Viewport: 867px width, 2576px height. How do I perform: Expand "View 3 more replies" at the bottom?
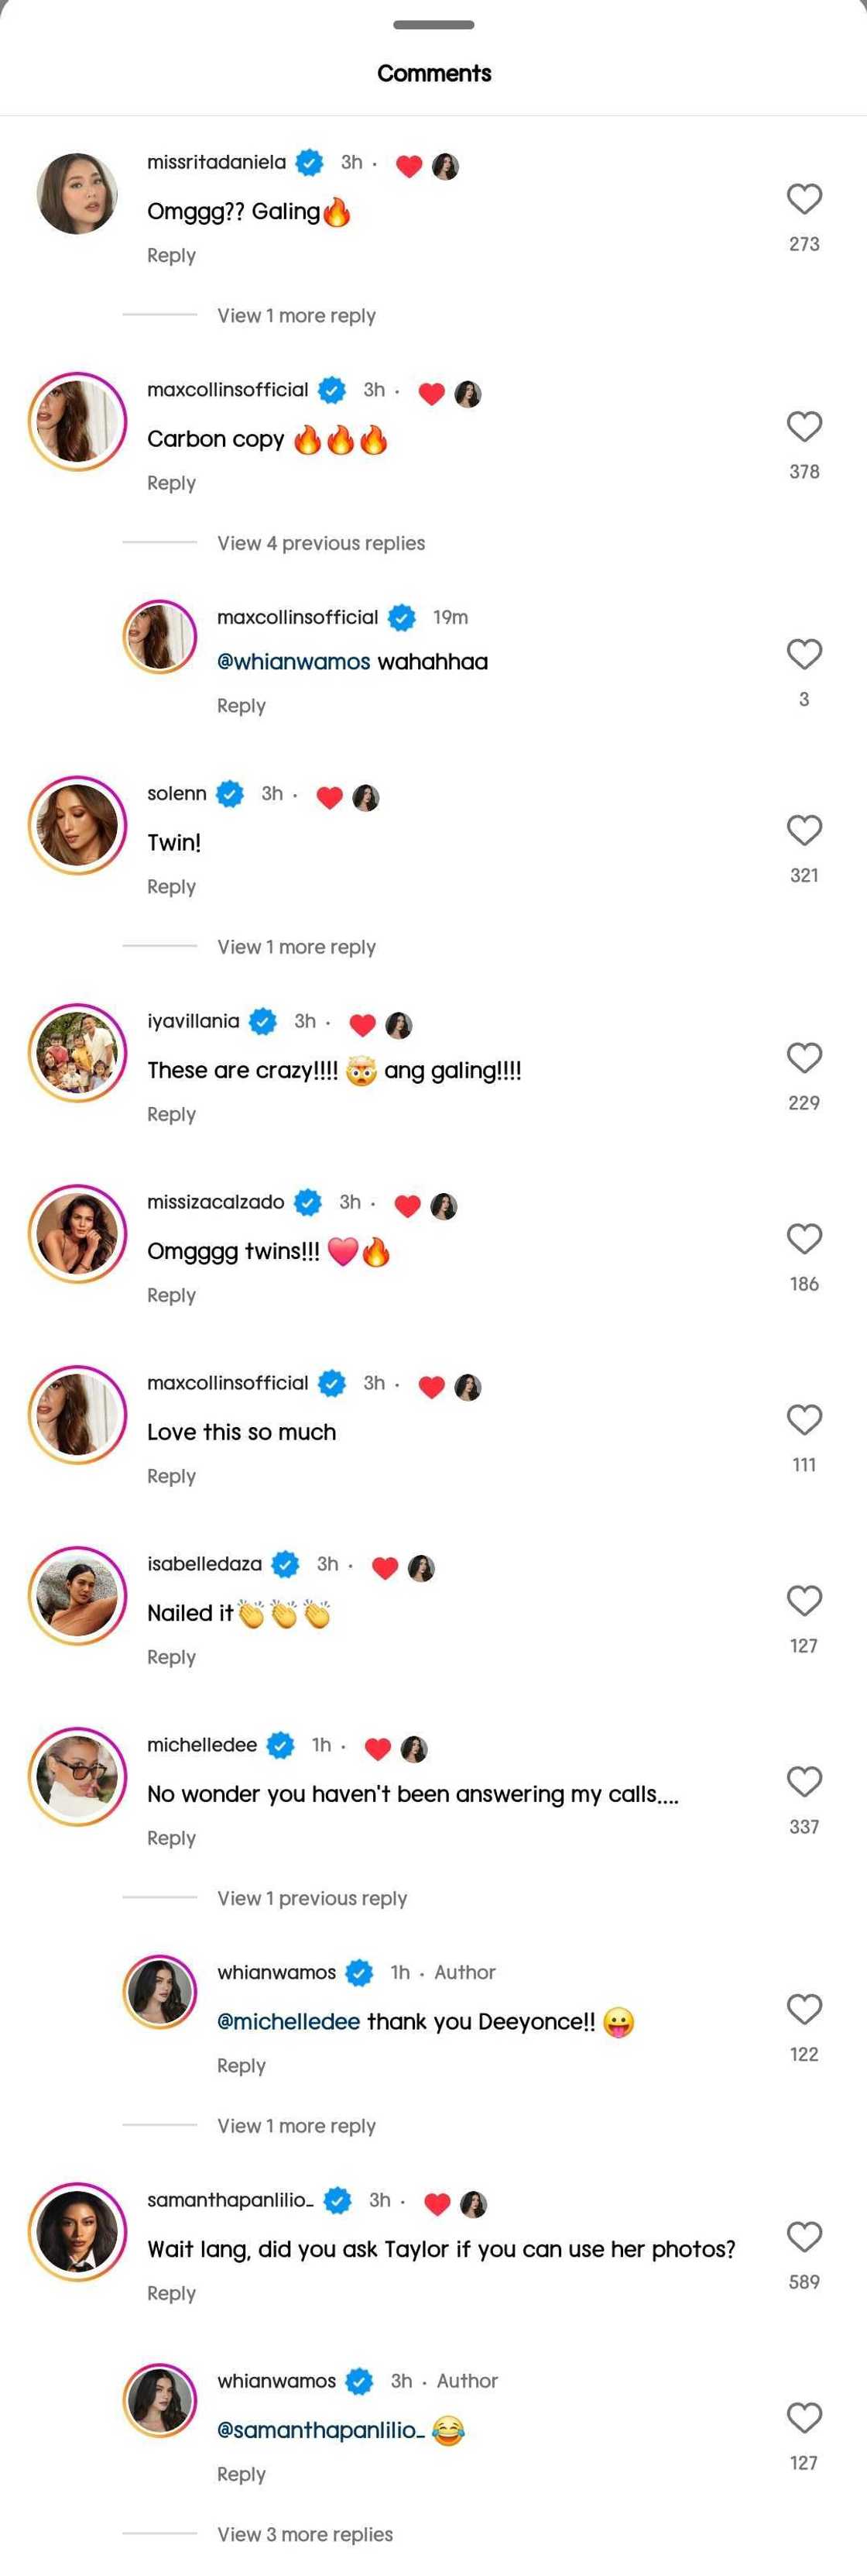(x=305, y=2534)
